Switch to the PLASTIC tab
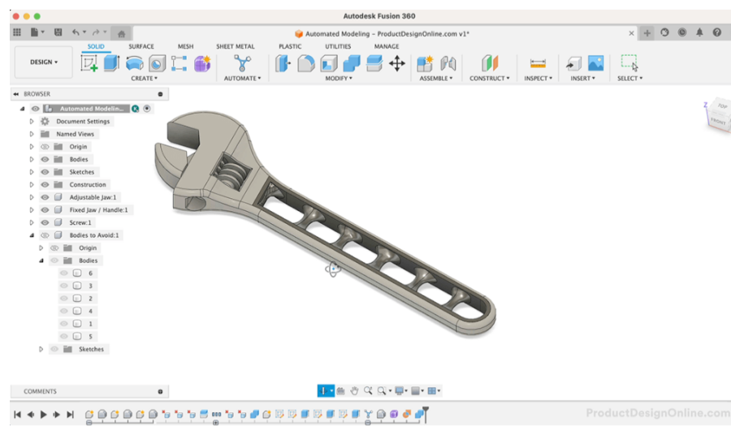The image size is (731, 435). pos(290,46)
